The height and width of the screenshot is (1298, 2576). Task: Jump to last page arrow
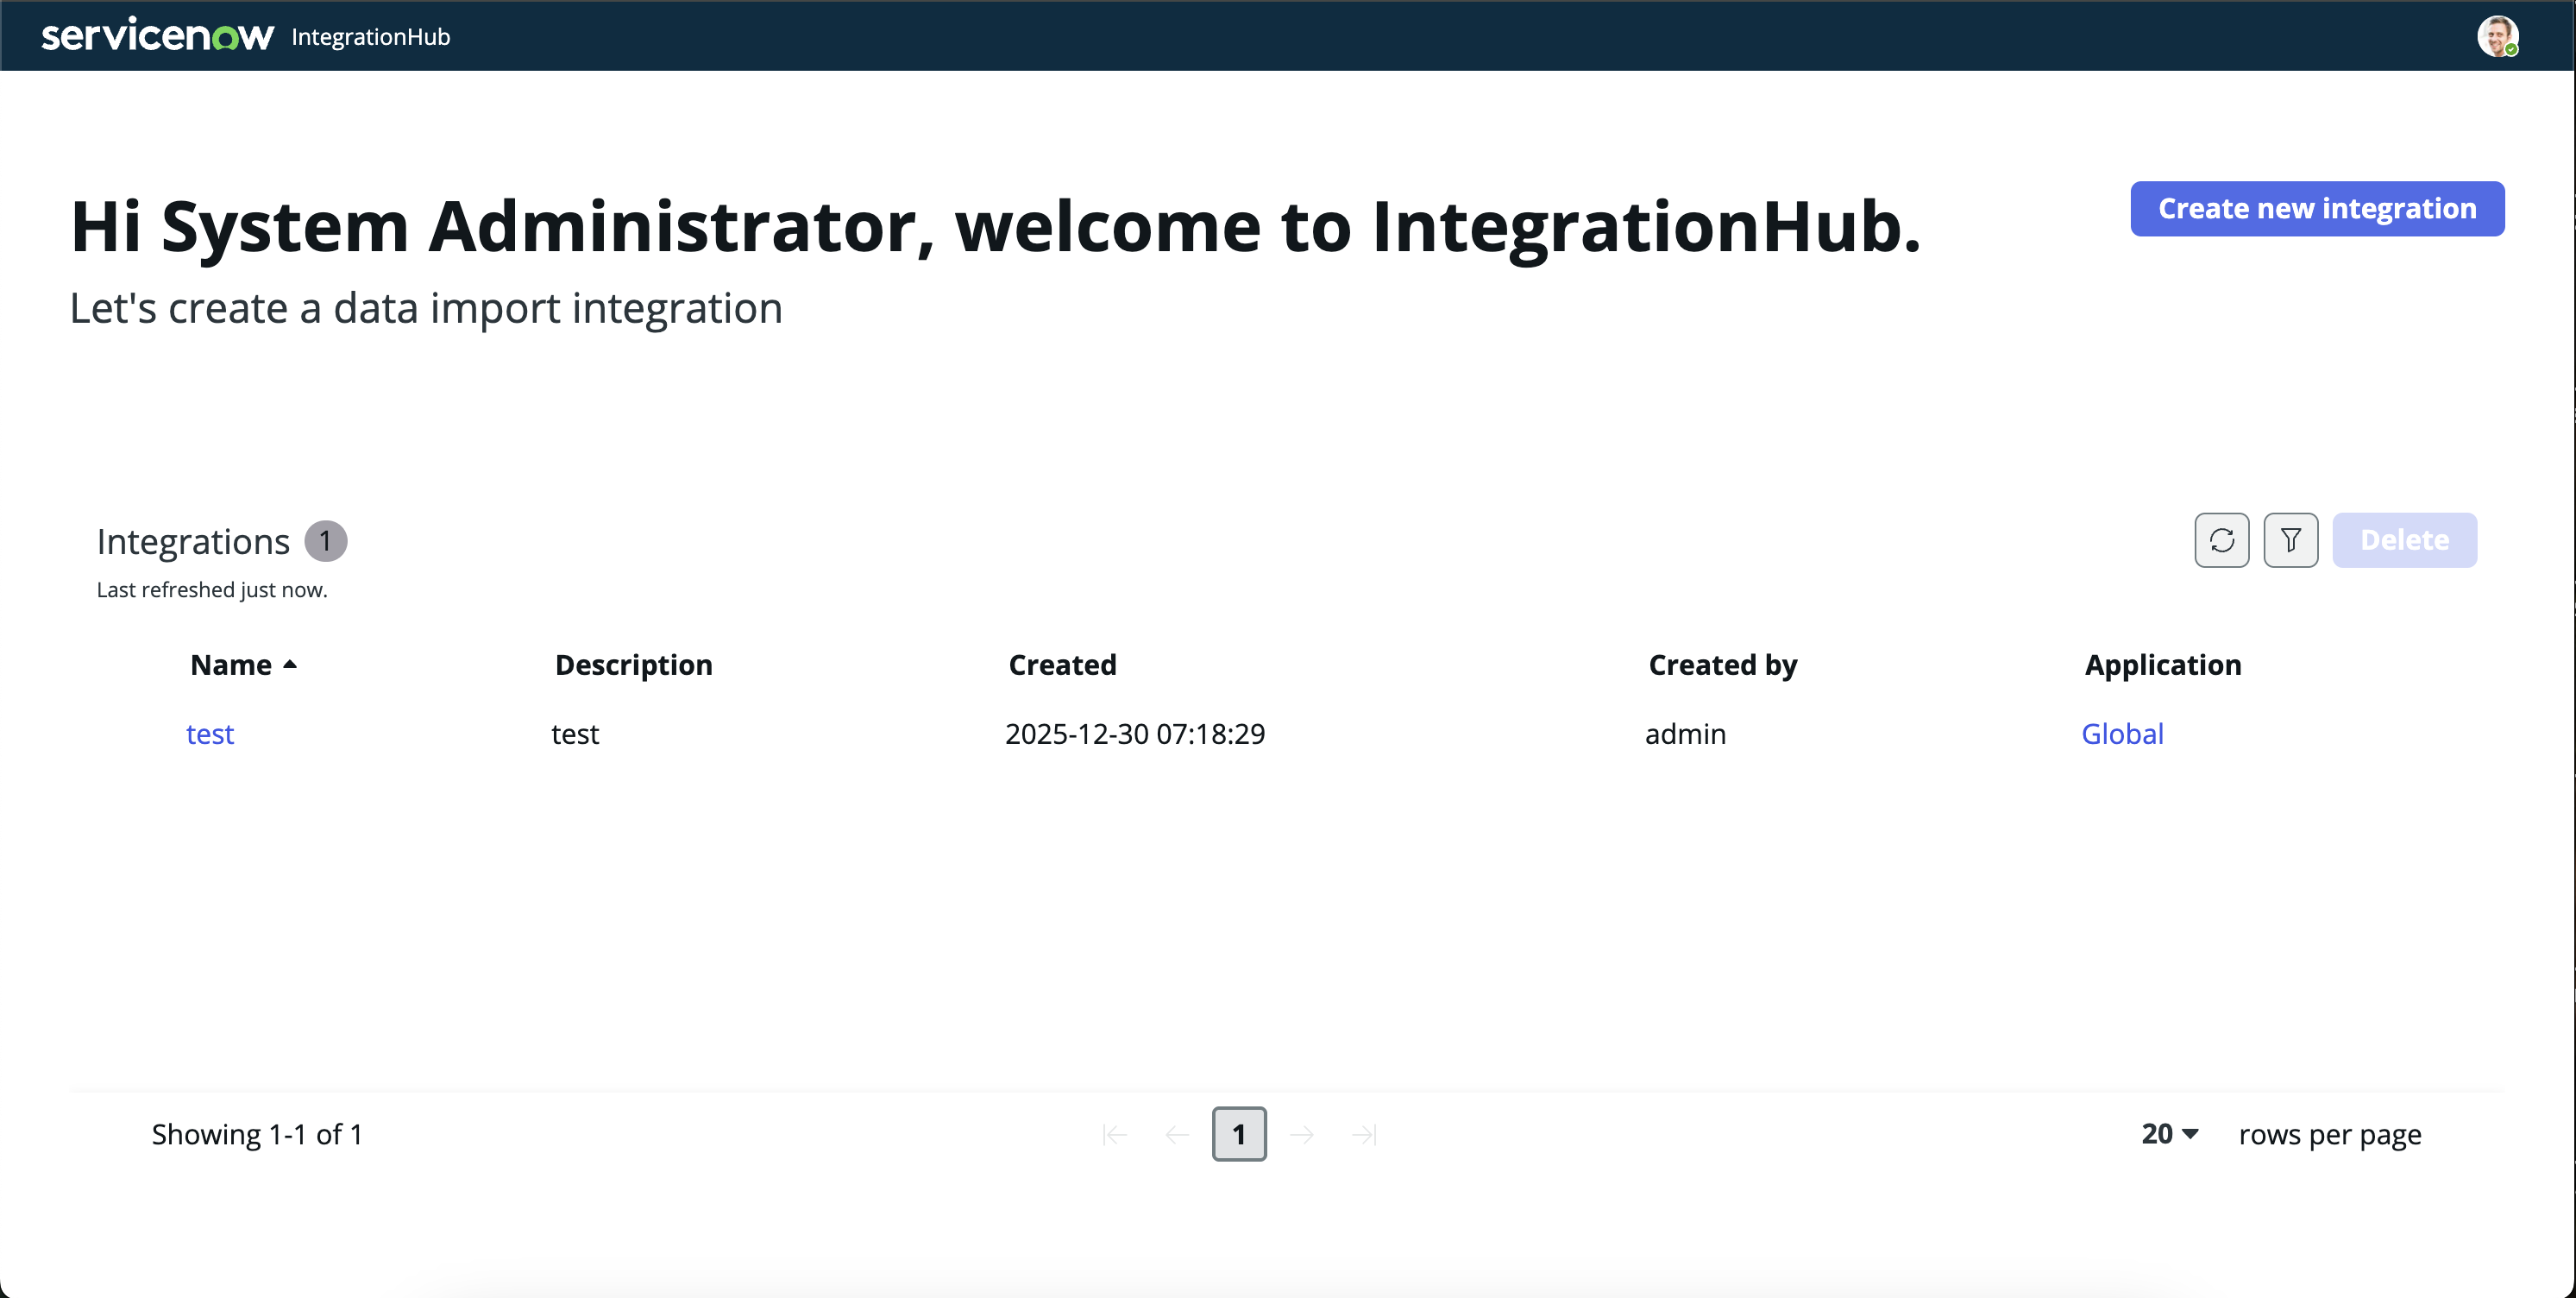(x=1364, y=1134)
